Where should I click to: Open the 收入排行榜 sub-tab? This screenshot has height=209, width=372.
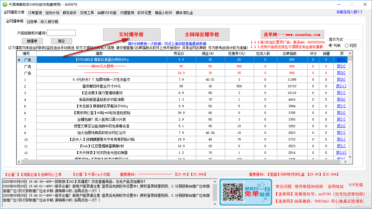(x=49, y=22)
